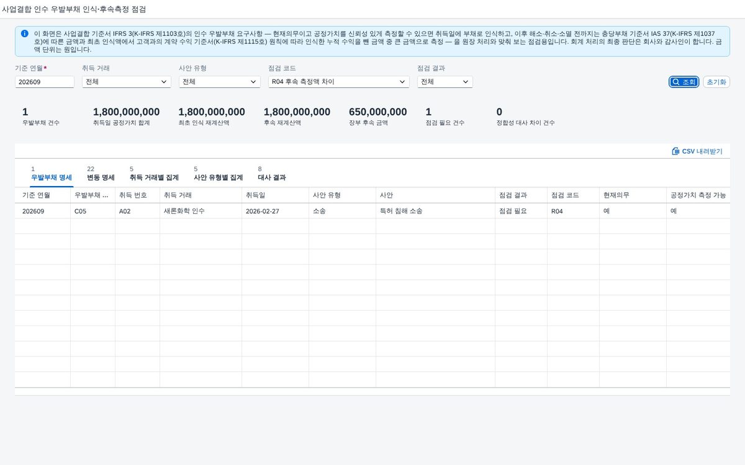
Task: Click the info icon in the notice banner
Action: point(24,33)
